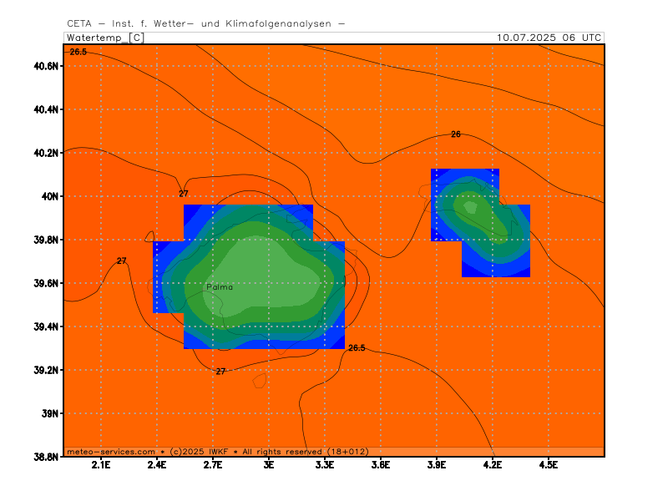The image size is (668, 501).
Task: Click the 27 contour label west of Palma
Action: click(x=121, y=261)
